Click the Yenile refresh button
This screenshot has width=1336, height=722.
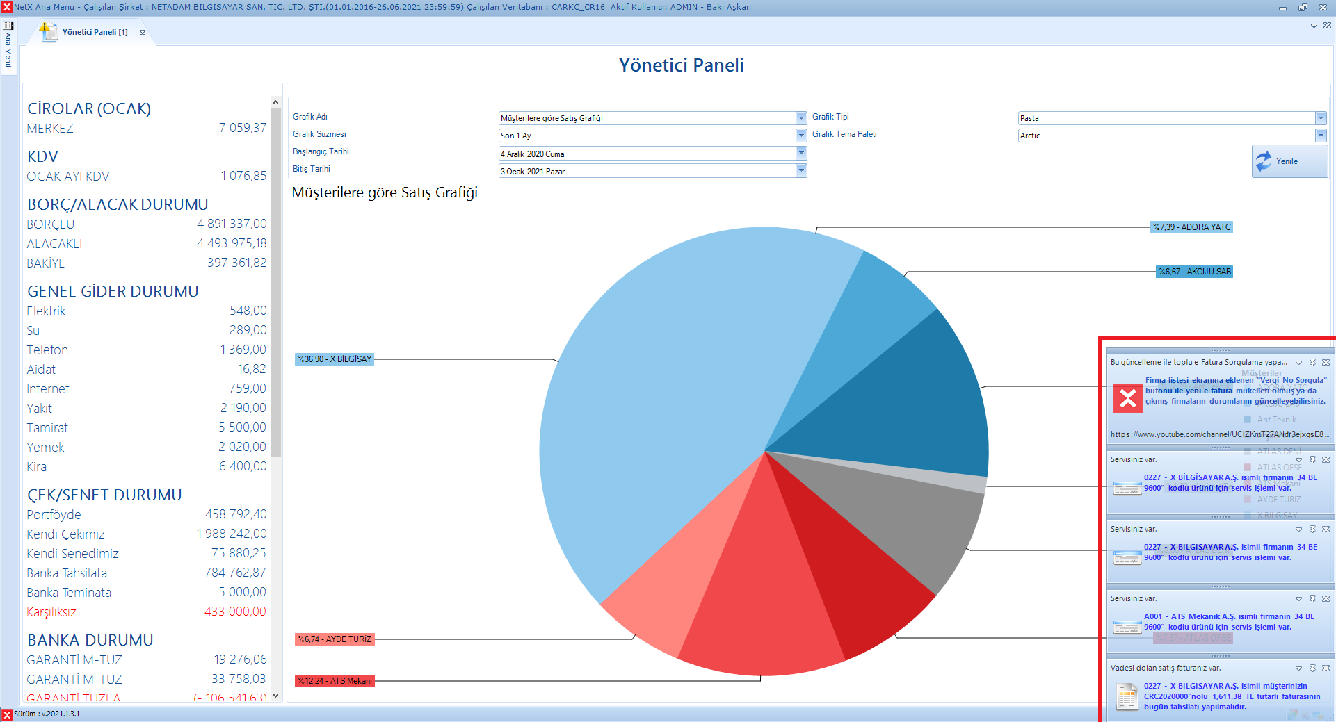click(x=1289, y=161)
